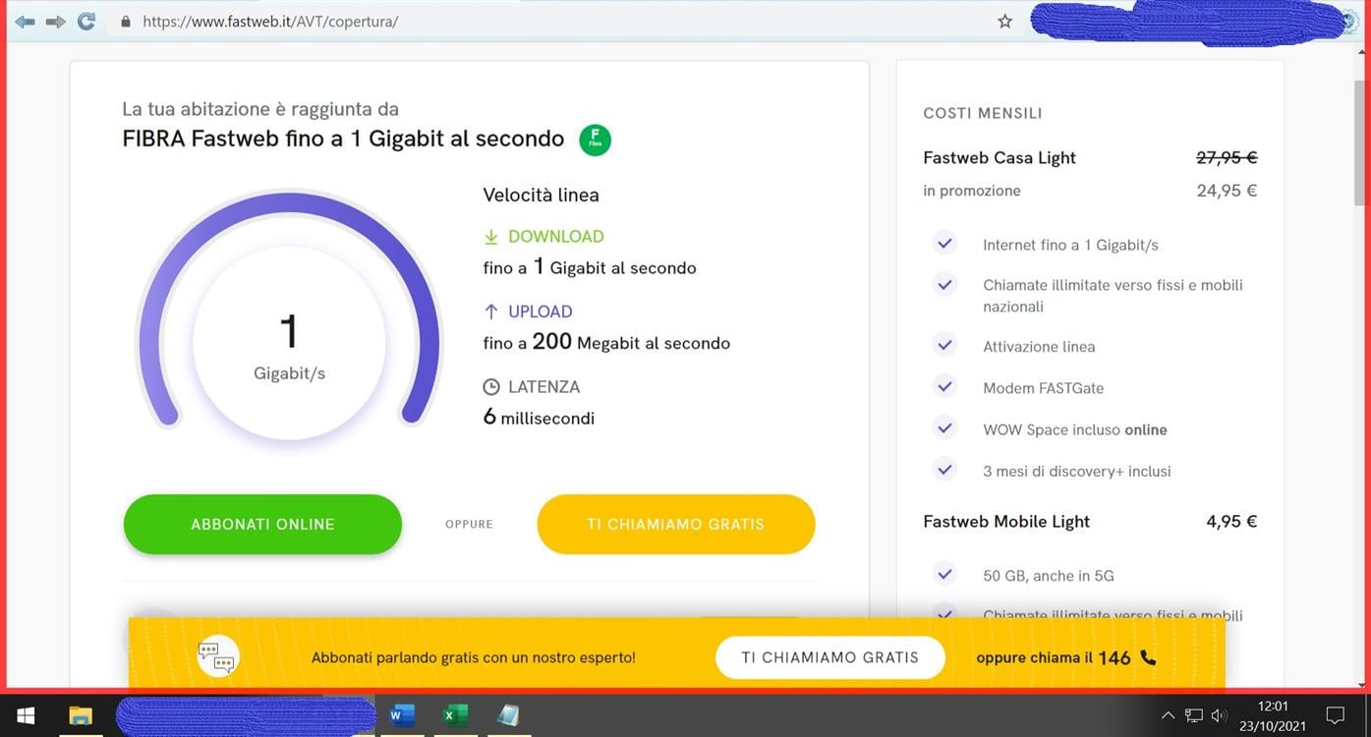Click the 146 phone number link
The image size is (1371, 737).
click(x=1114, y=657)
